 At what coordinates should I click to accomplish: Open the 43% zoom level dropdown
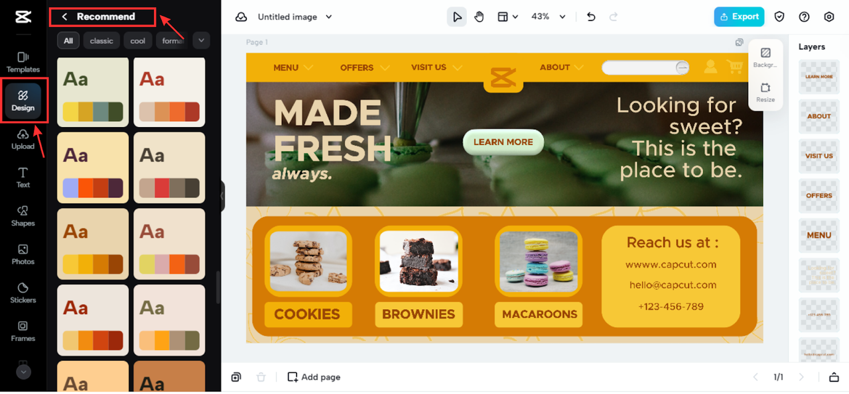549,17
